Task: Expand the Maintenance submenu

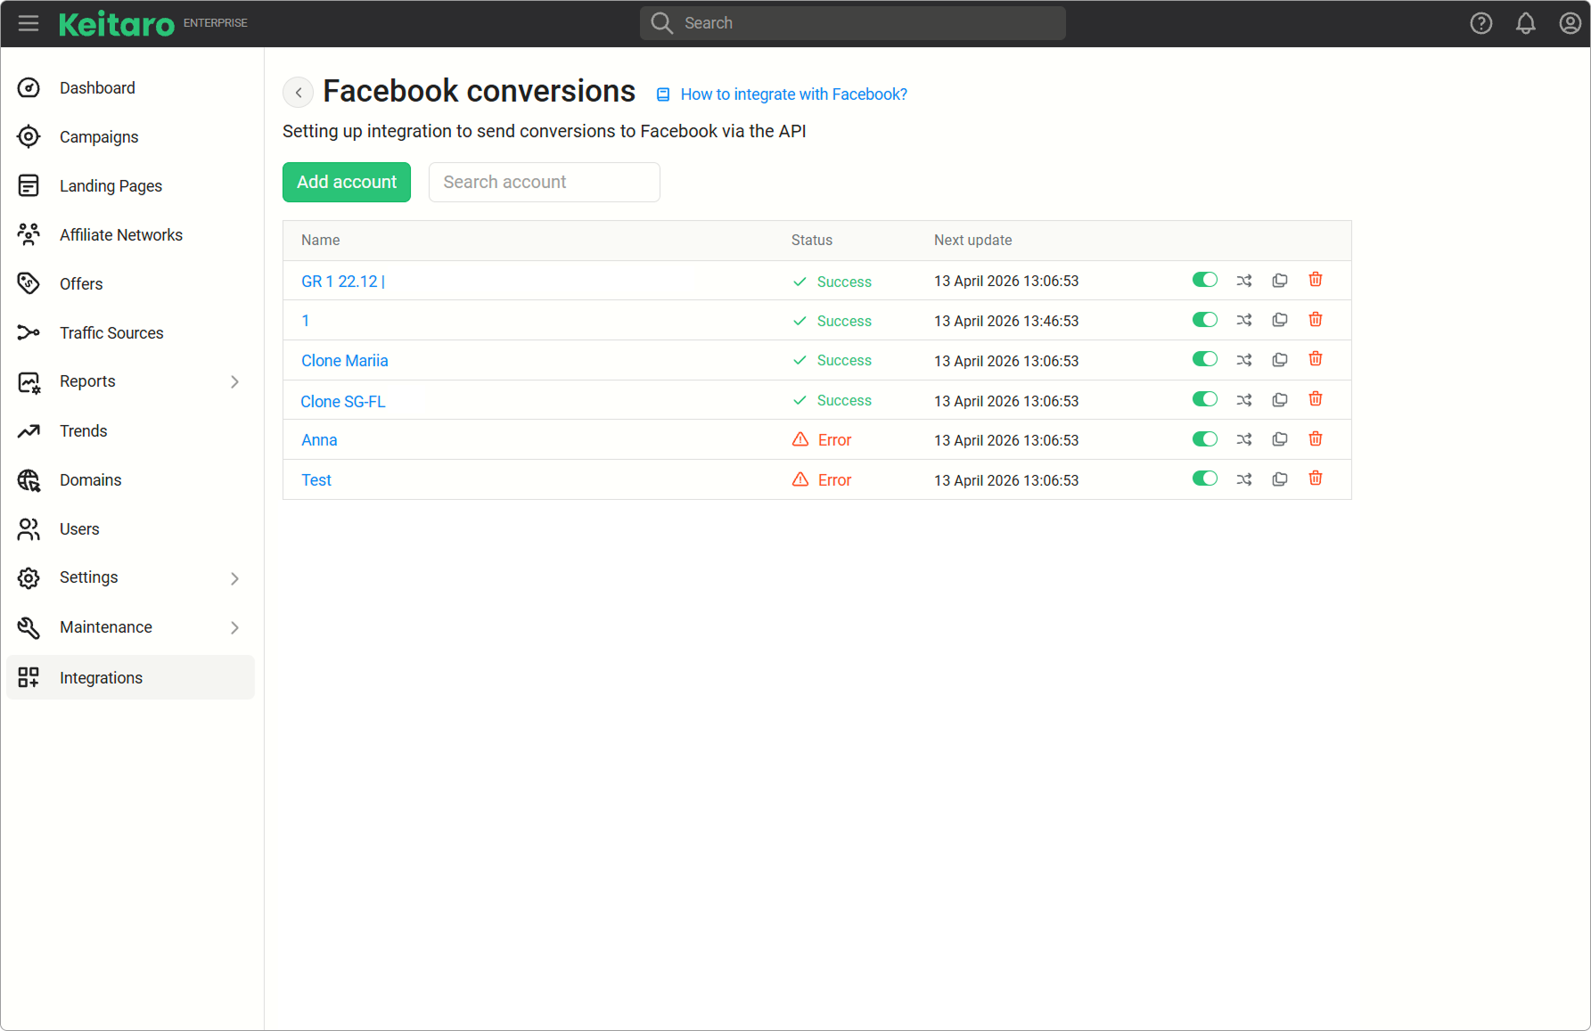Action: [234, 627]
